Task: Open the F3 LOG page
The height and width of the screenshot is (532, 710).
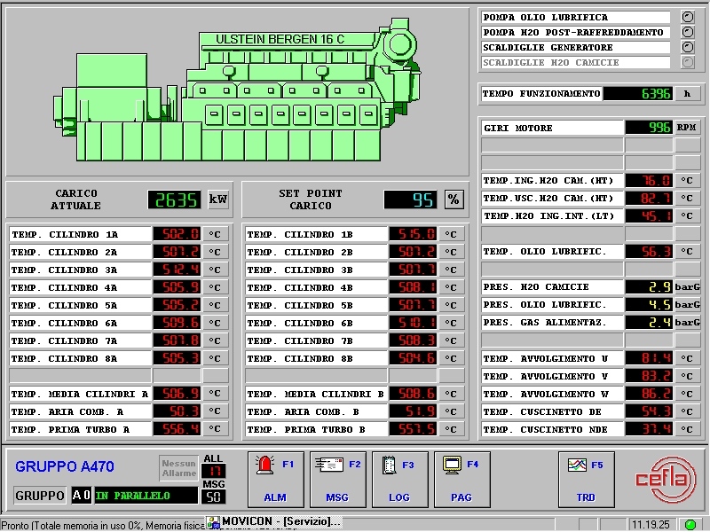Action: tap(400, 480)
